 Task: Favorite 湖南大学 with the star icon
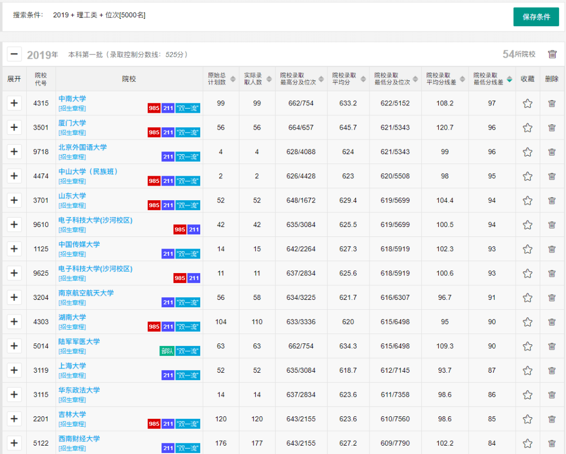pyautogui.click(x=527, y=322)
